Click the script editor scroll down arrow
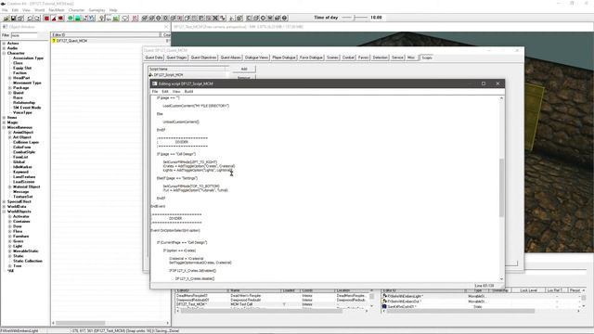Viewport: 594px width, 334px height. [x=501, y=278]
